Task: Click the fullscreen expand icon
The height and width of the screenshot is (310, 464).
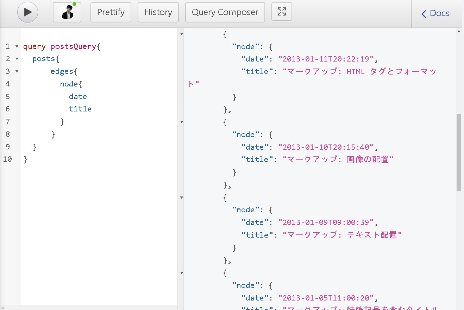Action: [282, 12]
